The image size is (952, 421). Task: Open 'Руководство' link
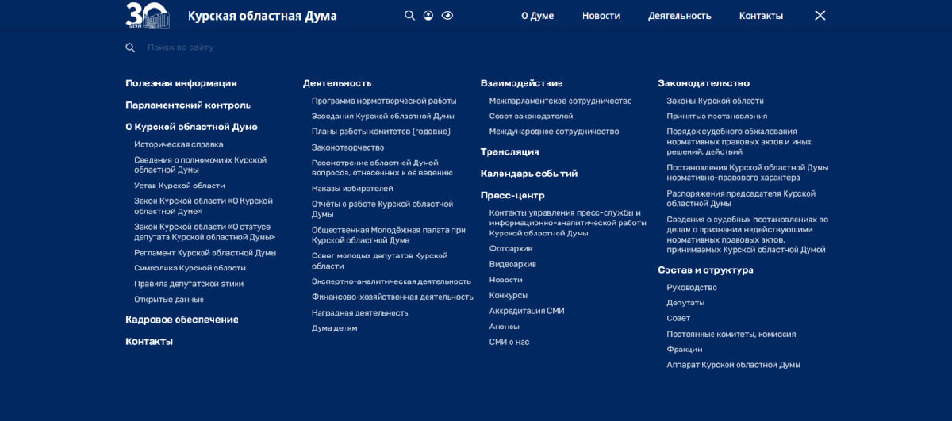click(x=692, y=288)
